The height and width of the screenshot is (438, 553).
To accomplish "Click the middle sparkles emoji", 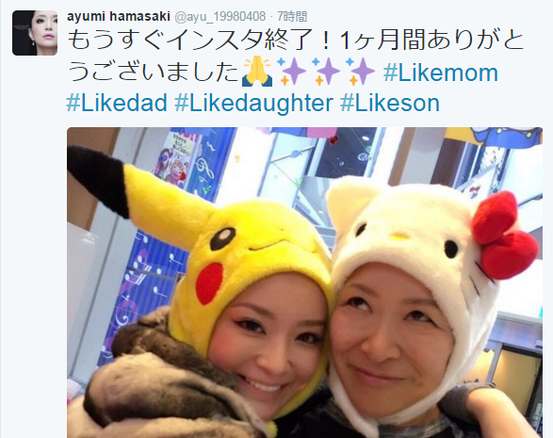I will point(326,72).
